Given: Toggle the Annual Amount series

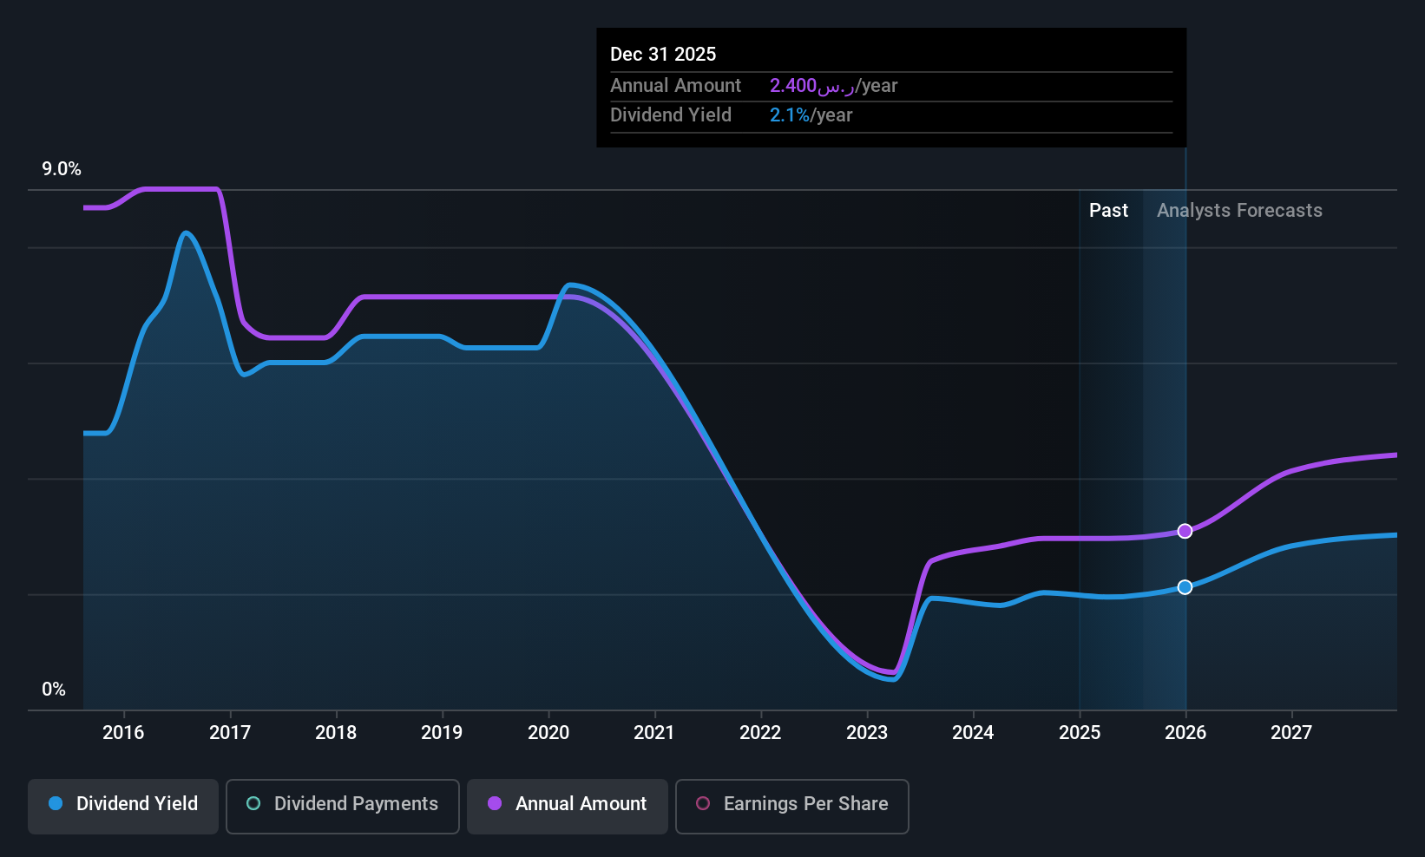Looking at the screenshot, I should 568,807.
